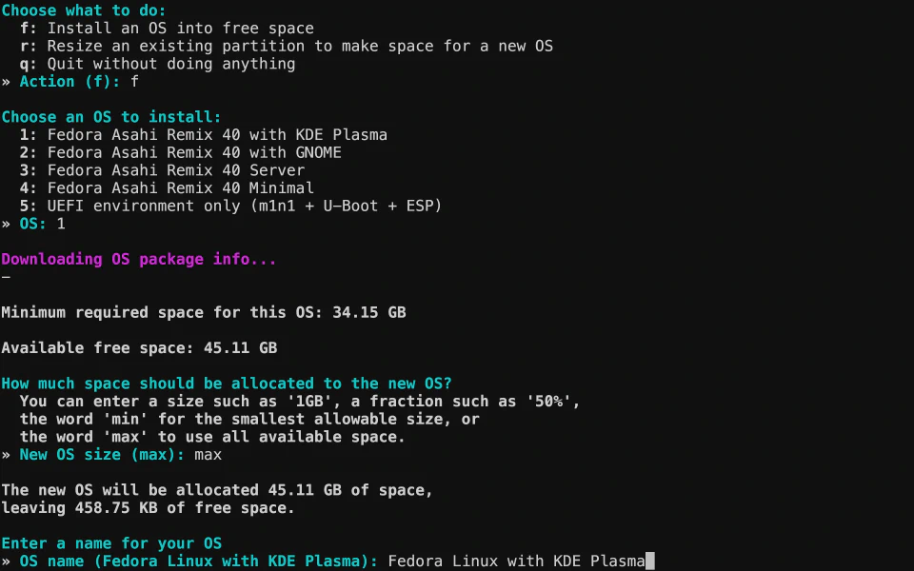Click the 'Minimum required space' line
The width and height of the screenshot is (914, 571).
tap(204, 312)
